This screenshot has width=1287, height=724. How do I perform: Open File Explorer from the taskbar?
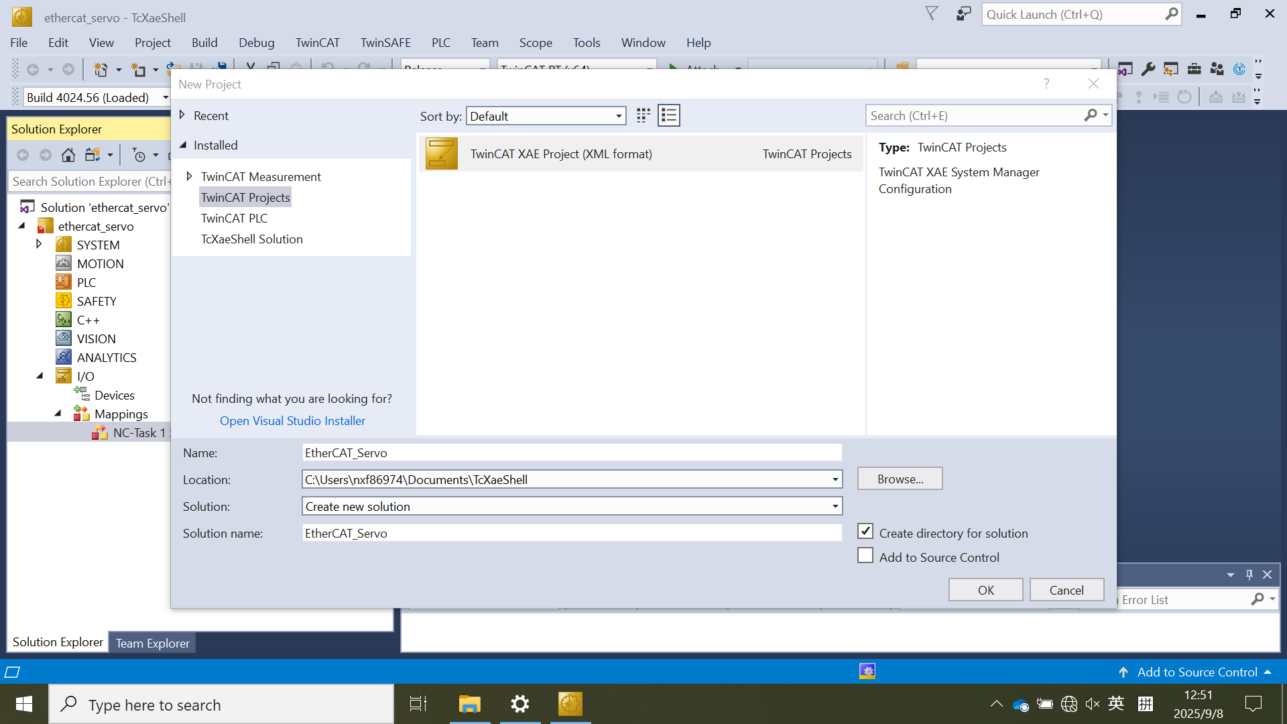(469, 704)
